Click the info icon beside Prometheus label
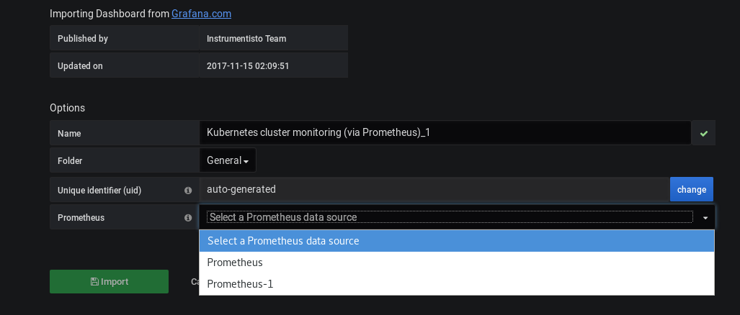Viewport: 740px width, 315px height. click(x=188, y=217)
